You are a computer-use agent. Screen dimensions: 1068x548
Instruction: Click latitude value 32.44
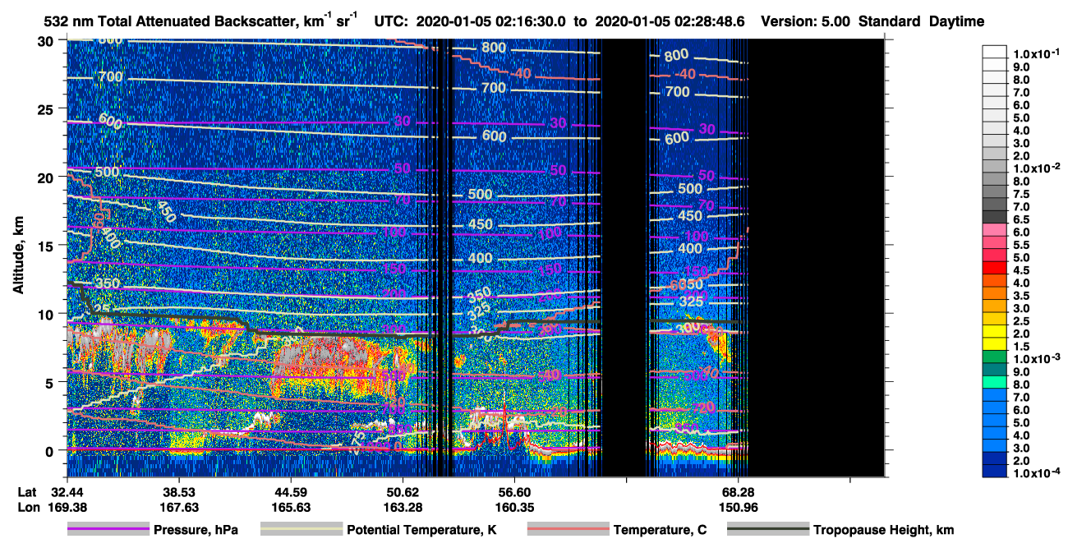67,491
